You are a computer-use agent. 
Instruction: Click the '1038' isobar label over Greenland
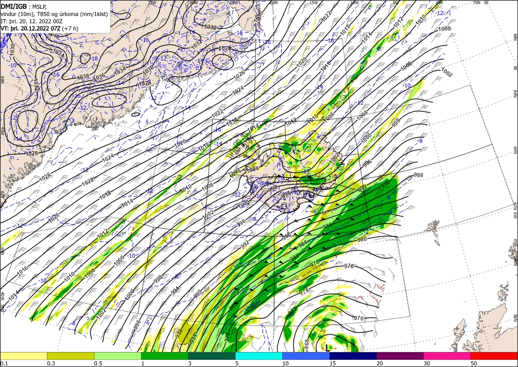(x=83, y=77)
